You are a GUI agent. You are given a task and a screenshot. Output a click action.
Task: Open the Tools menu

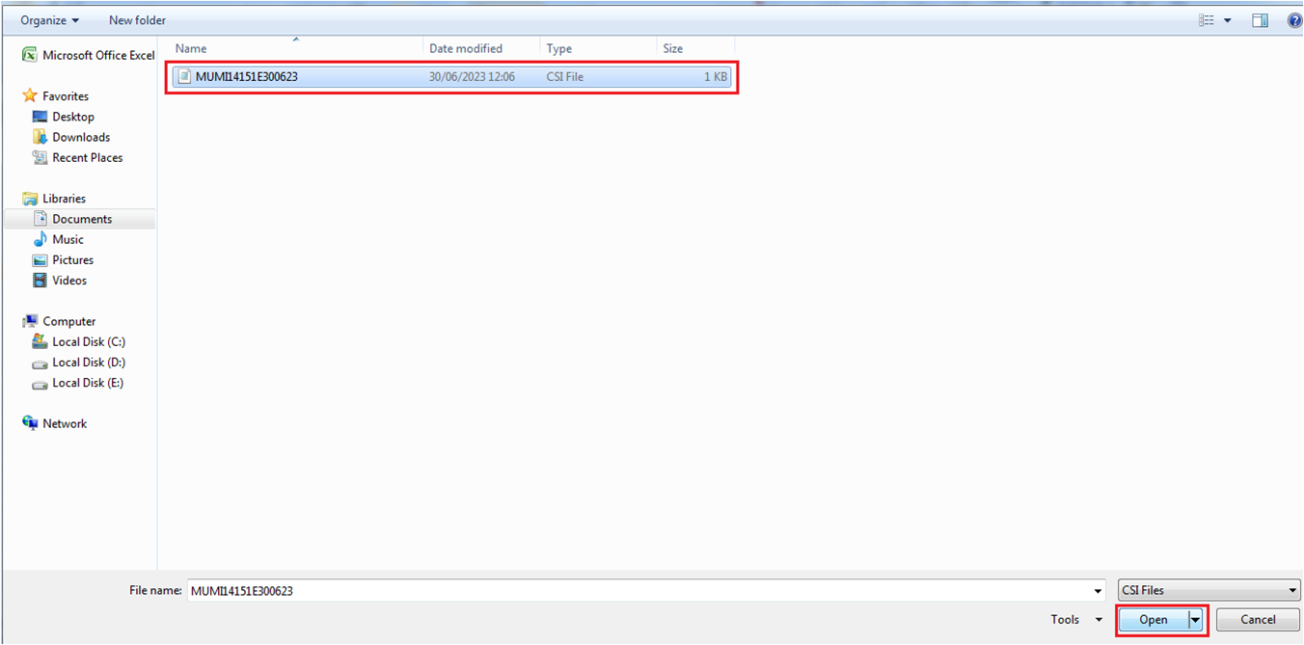[x=1073, y=620]
